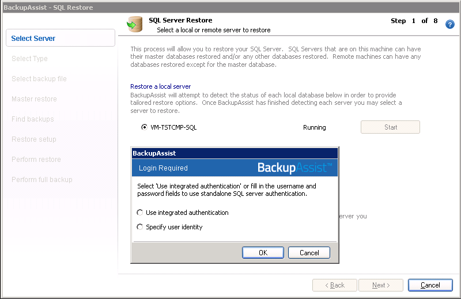
Task: Click the SQL Server Restore database icon
Action: pos(135,24)
